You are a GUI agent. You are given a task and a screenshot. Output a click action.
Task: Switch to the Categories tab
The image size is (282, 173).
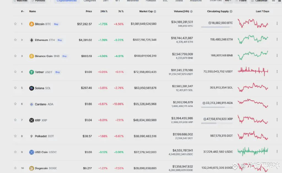[90, 1]
